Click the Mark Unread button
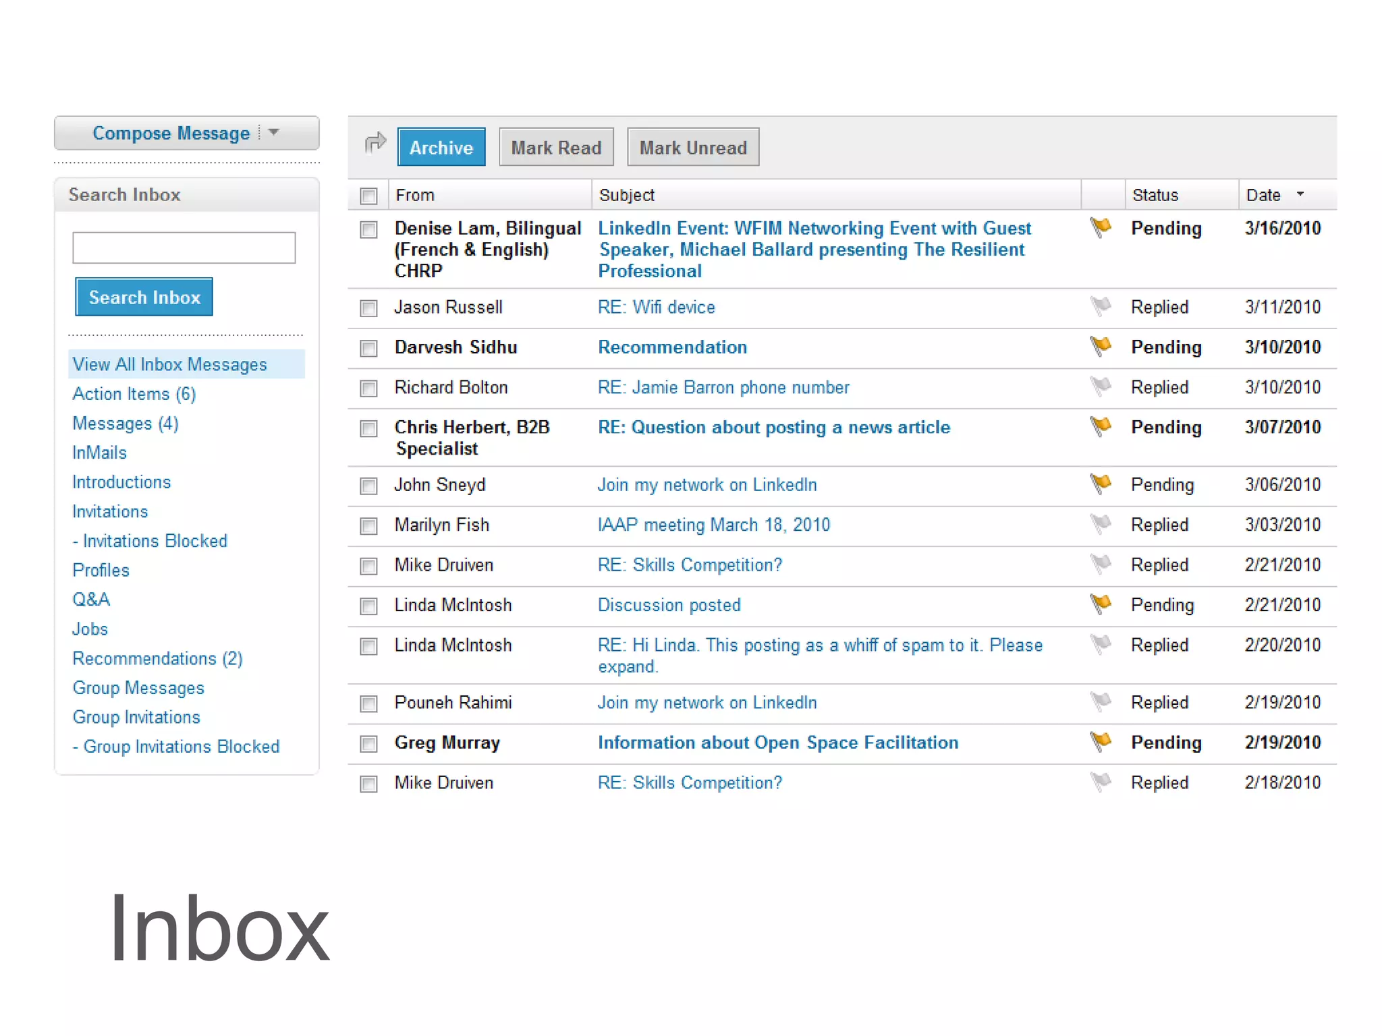The width and height of the screenshot is (1382, 1036). (693, 148)
